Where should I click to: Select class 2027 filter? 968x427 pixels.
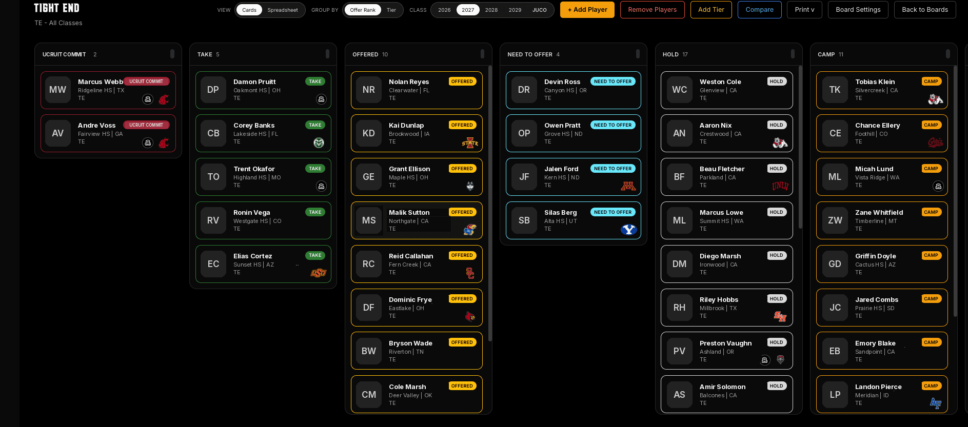coord(468,10)
